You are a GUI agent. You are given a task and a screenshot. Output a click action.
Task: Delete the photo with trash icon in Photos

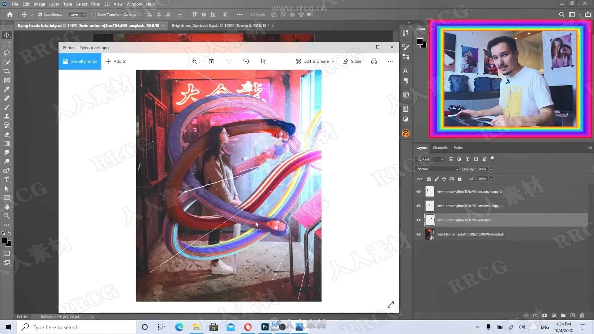212,61
